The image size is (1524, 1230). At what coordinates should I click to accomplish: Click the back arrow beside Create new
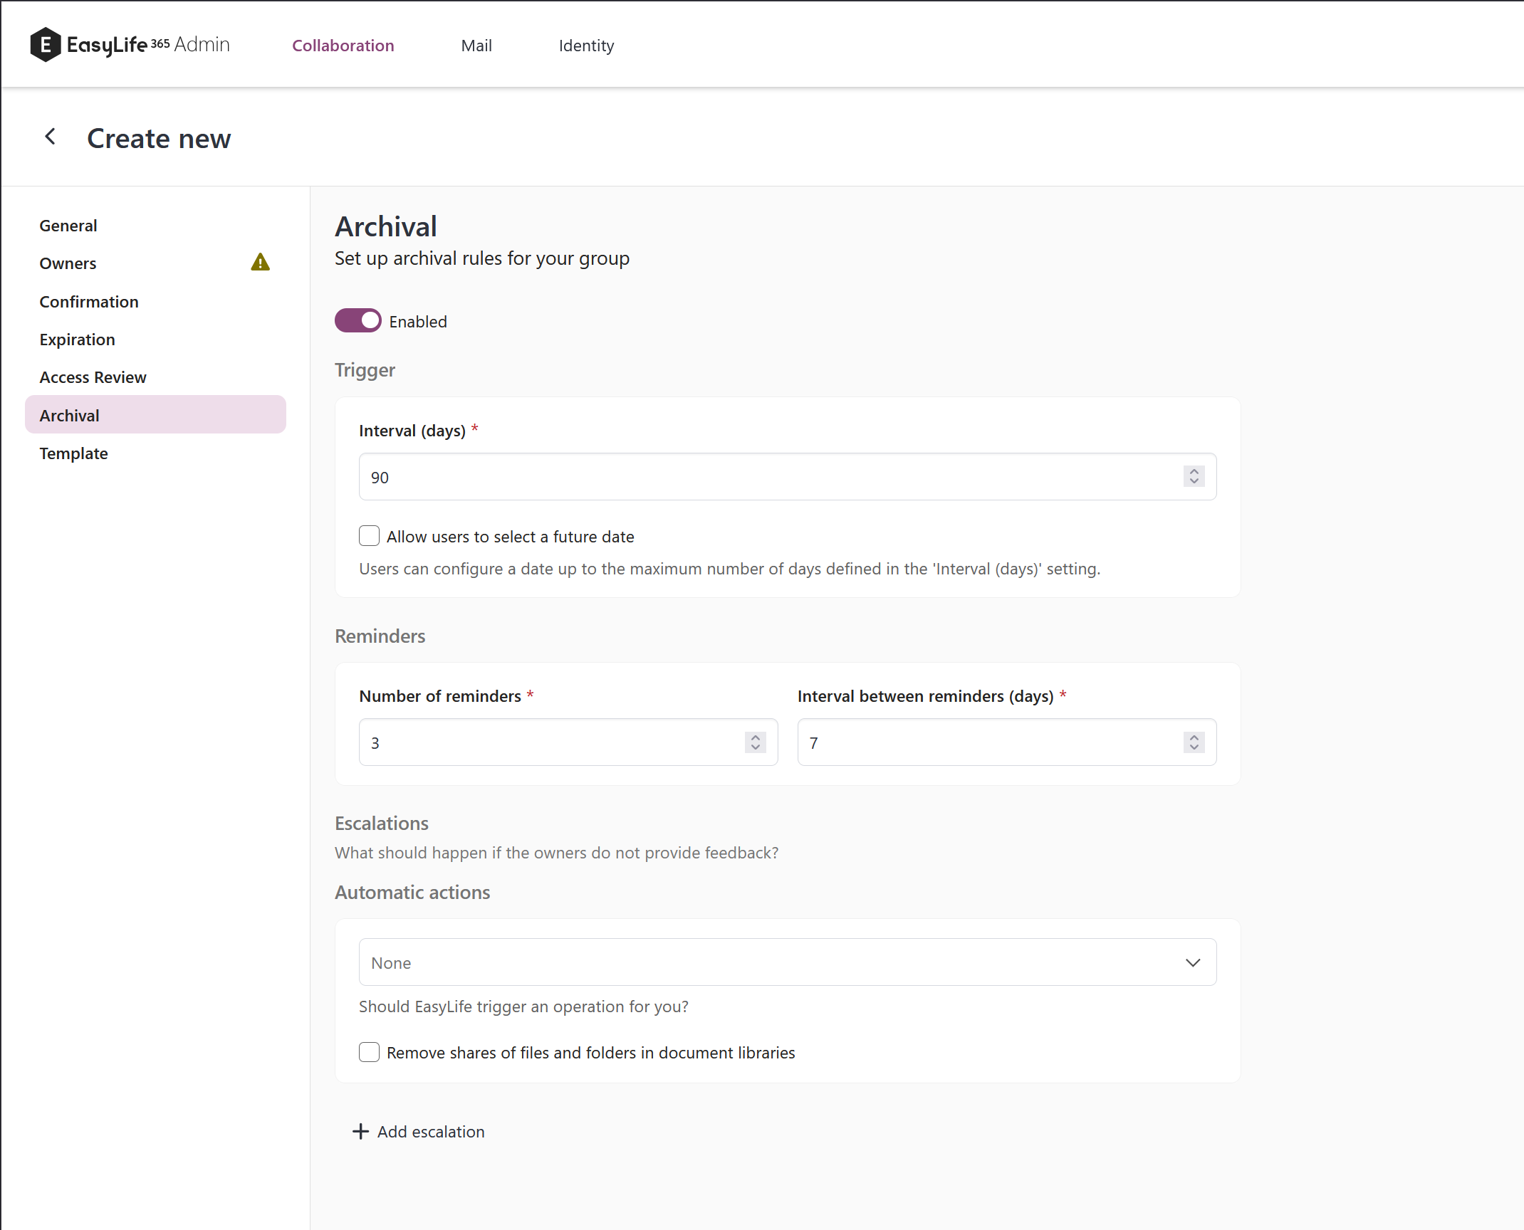pos(50,137)
